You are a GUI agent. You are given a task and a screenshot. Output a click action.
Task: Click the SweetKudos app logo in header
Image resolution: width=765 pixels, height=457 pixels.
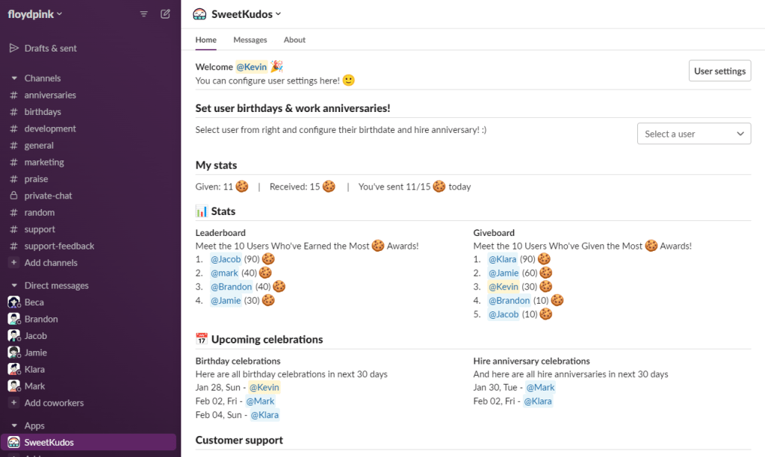click(x=199, y=13)
